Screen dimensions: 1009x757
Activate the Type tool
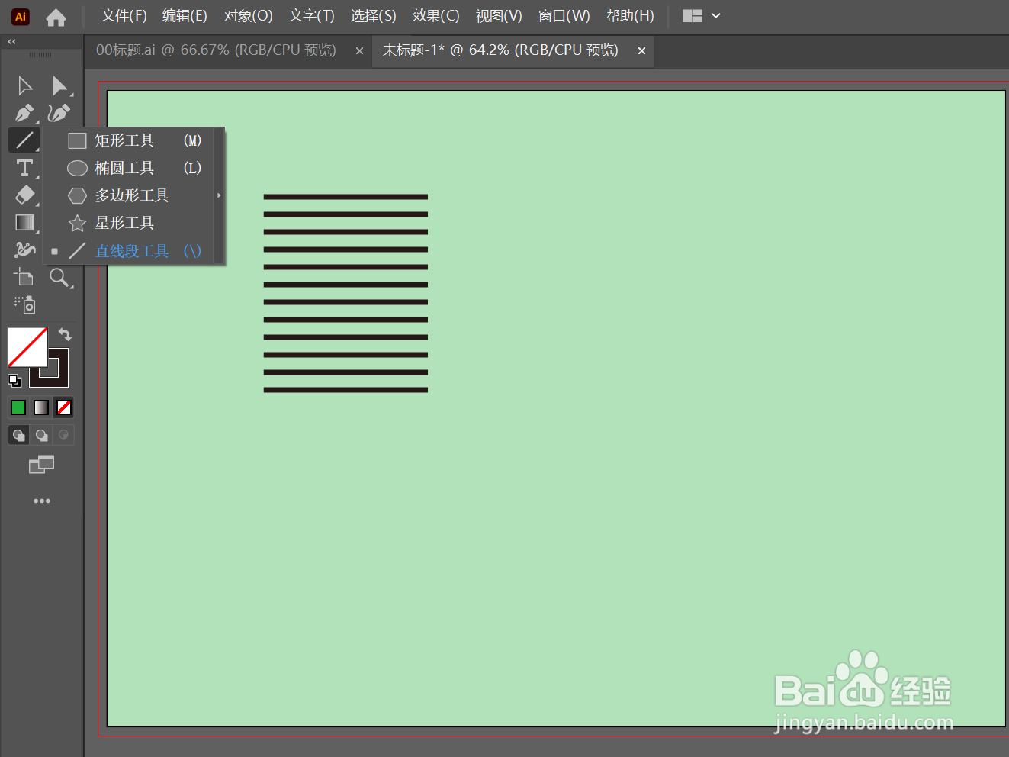click(x=24, y=168)
